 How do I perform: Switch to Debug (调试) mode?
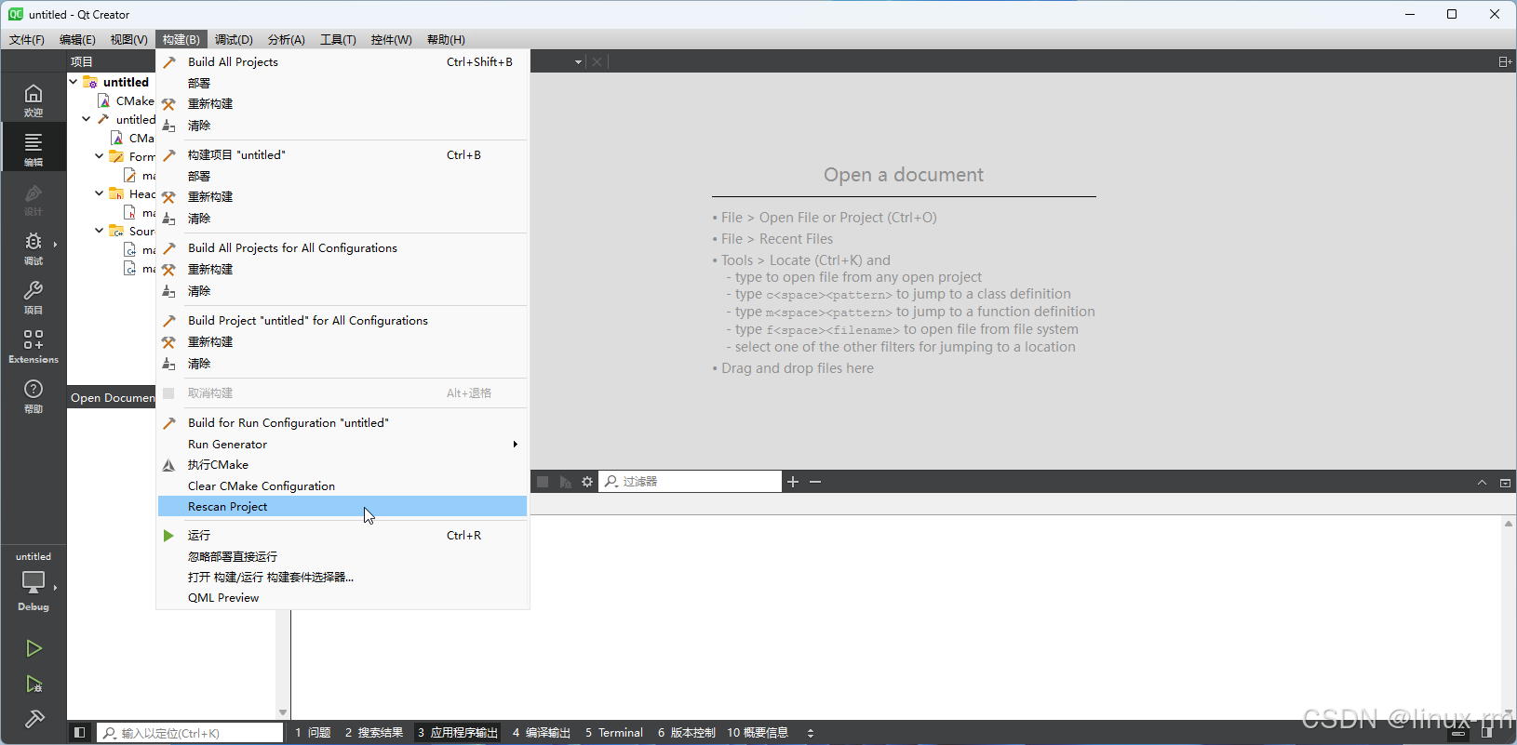pyautogui.click(x=34, y=248)
